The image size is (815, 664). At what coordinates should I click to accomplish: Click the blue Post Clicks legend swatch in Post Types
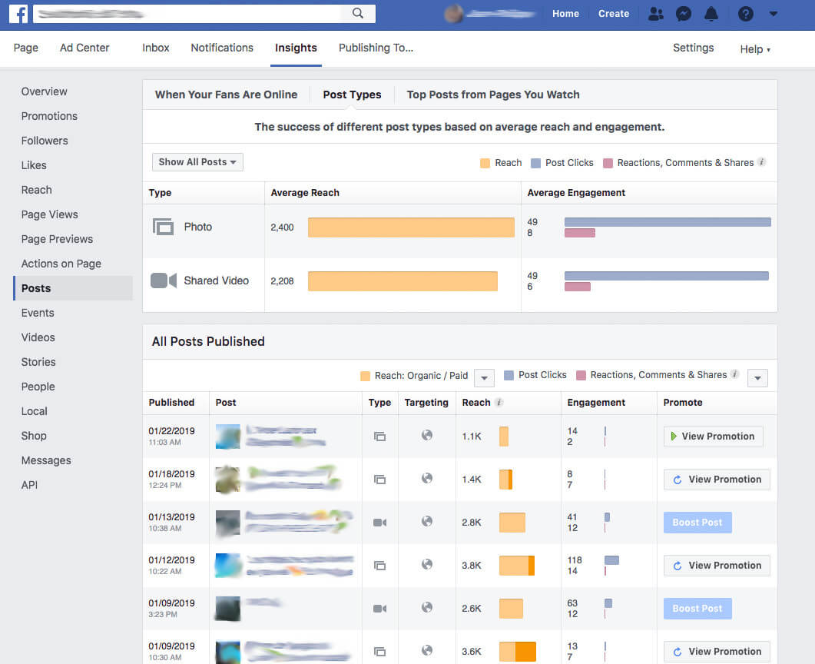point(536,163)
